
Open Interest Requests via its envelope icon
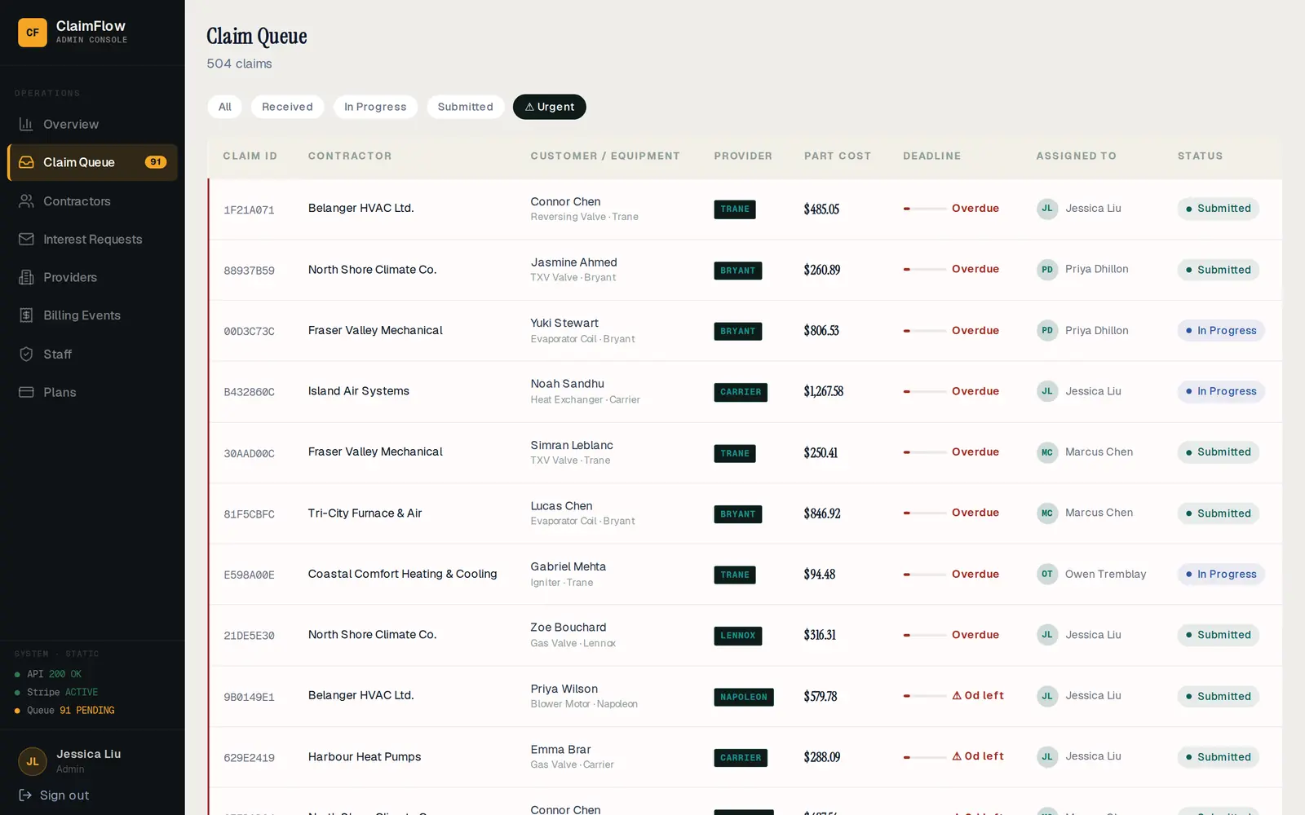pyautogui.click(x=26, y=239)
